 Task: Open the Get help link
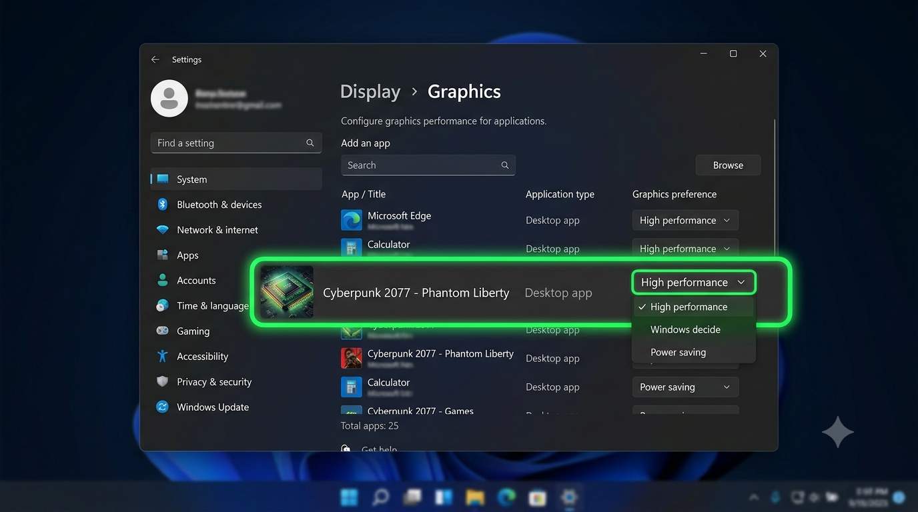pos(379,449)
